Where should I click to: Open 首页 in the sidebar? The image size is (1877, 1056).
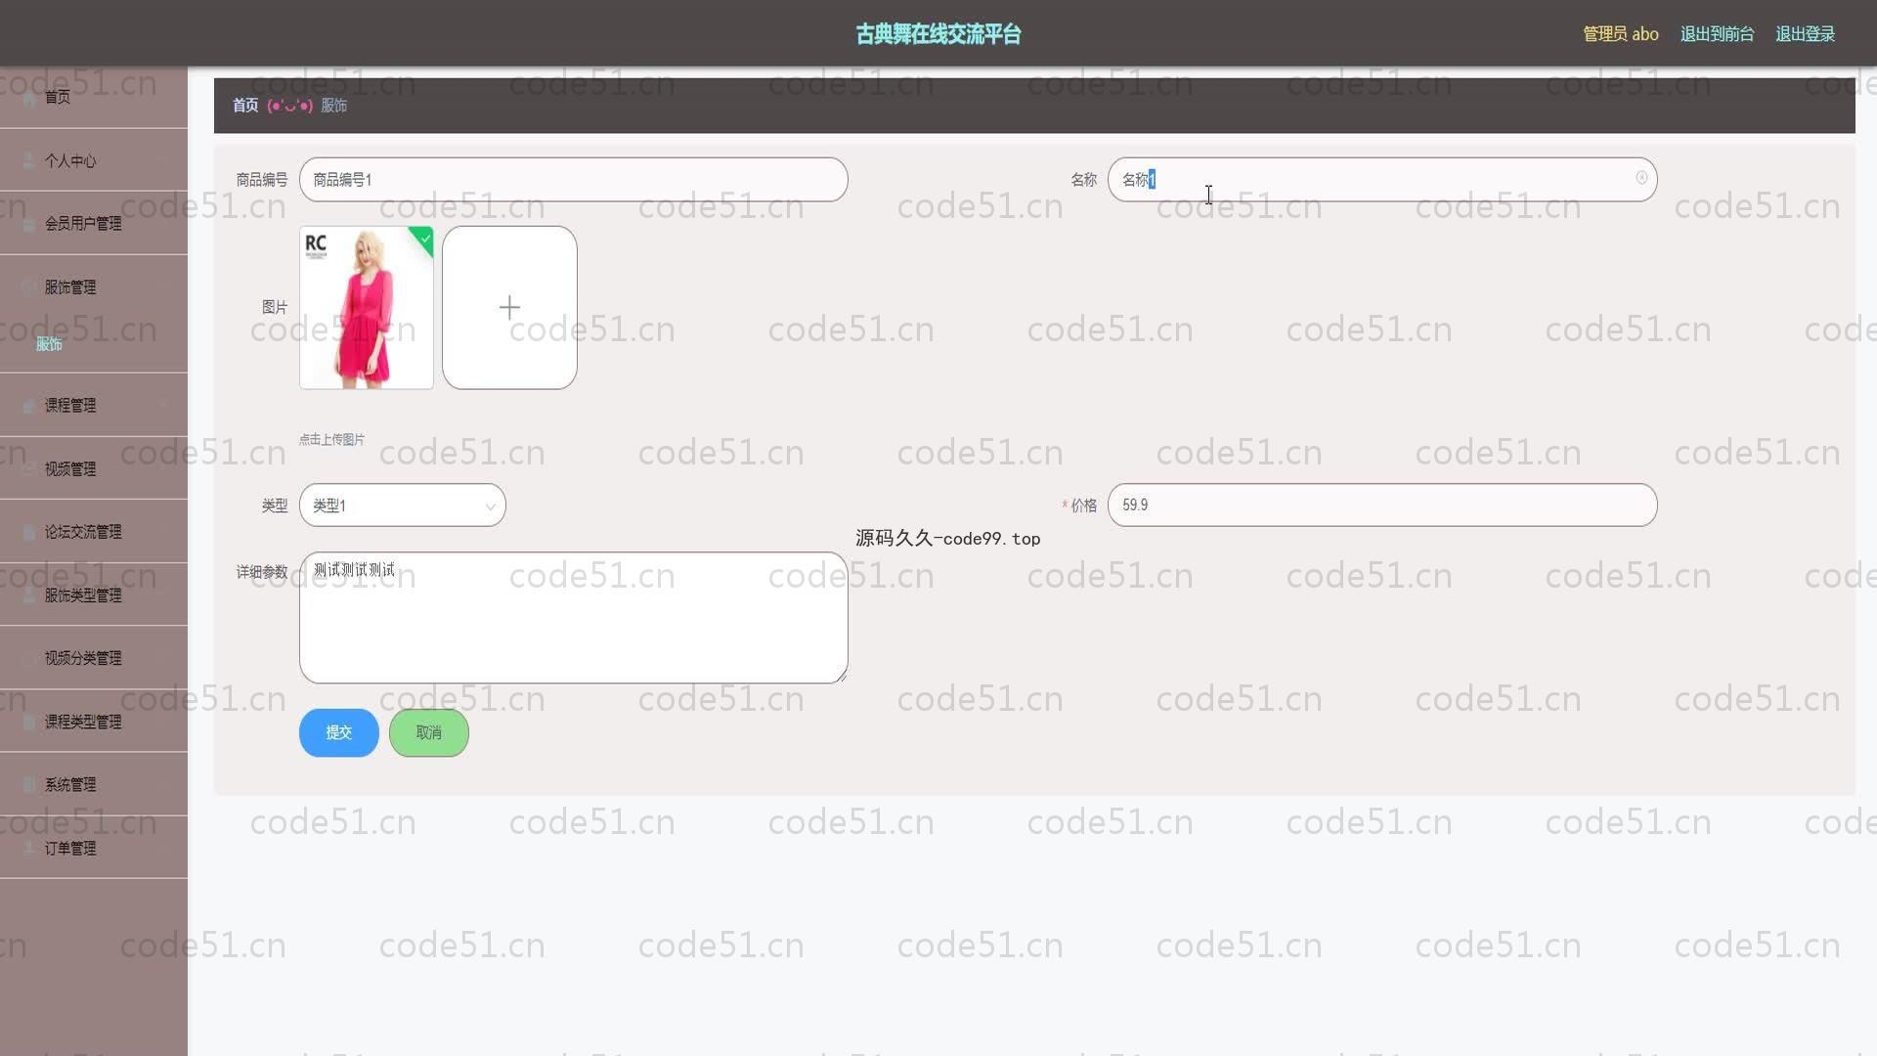94,97
